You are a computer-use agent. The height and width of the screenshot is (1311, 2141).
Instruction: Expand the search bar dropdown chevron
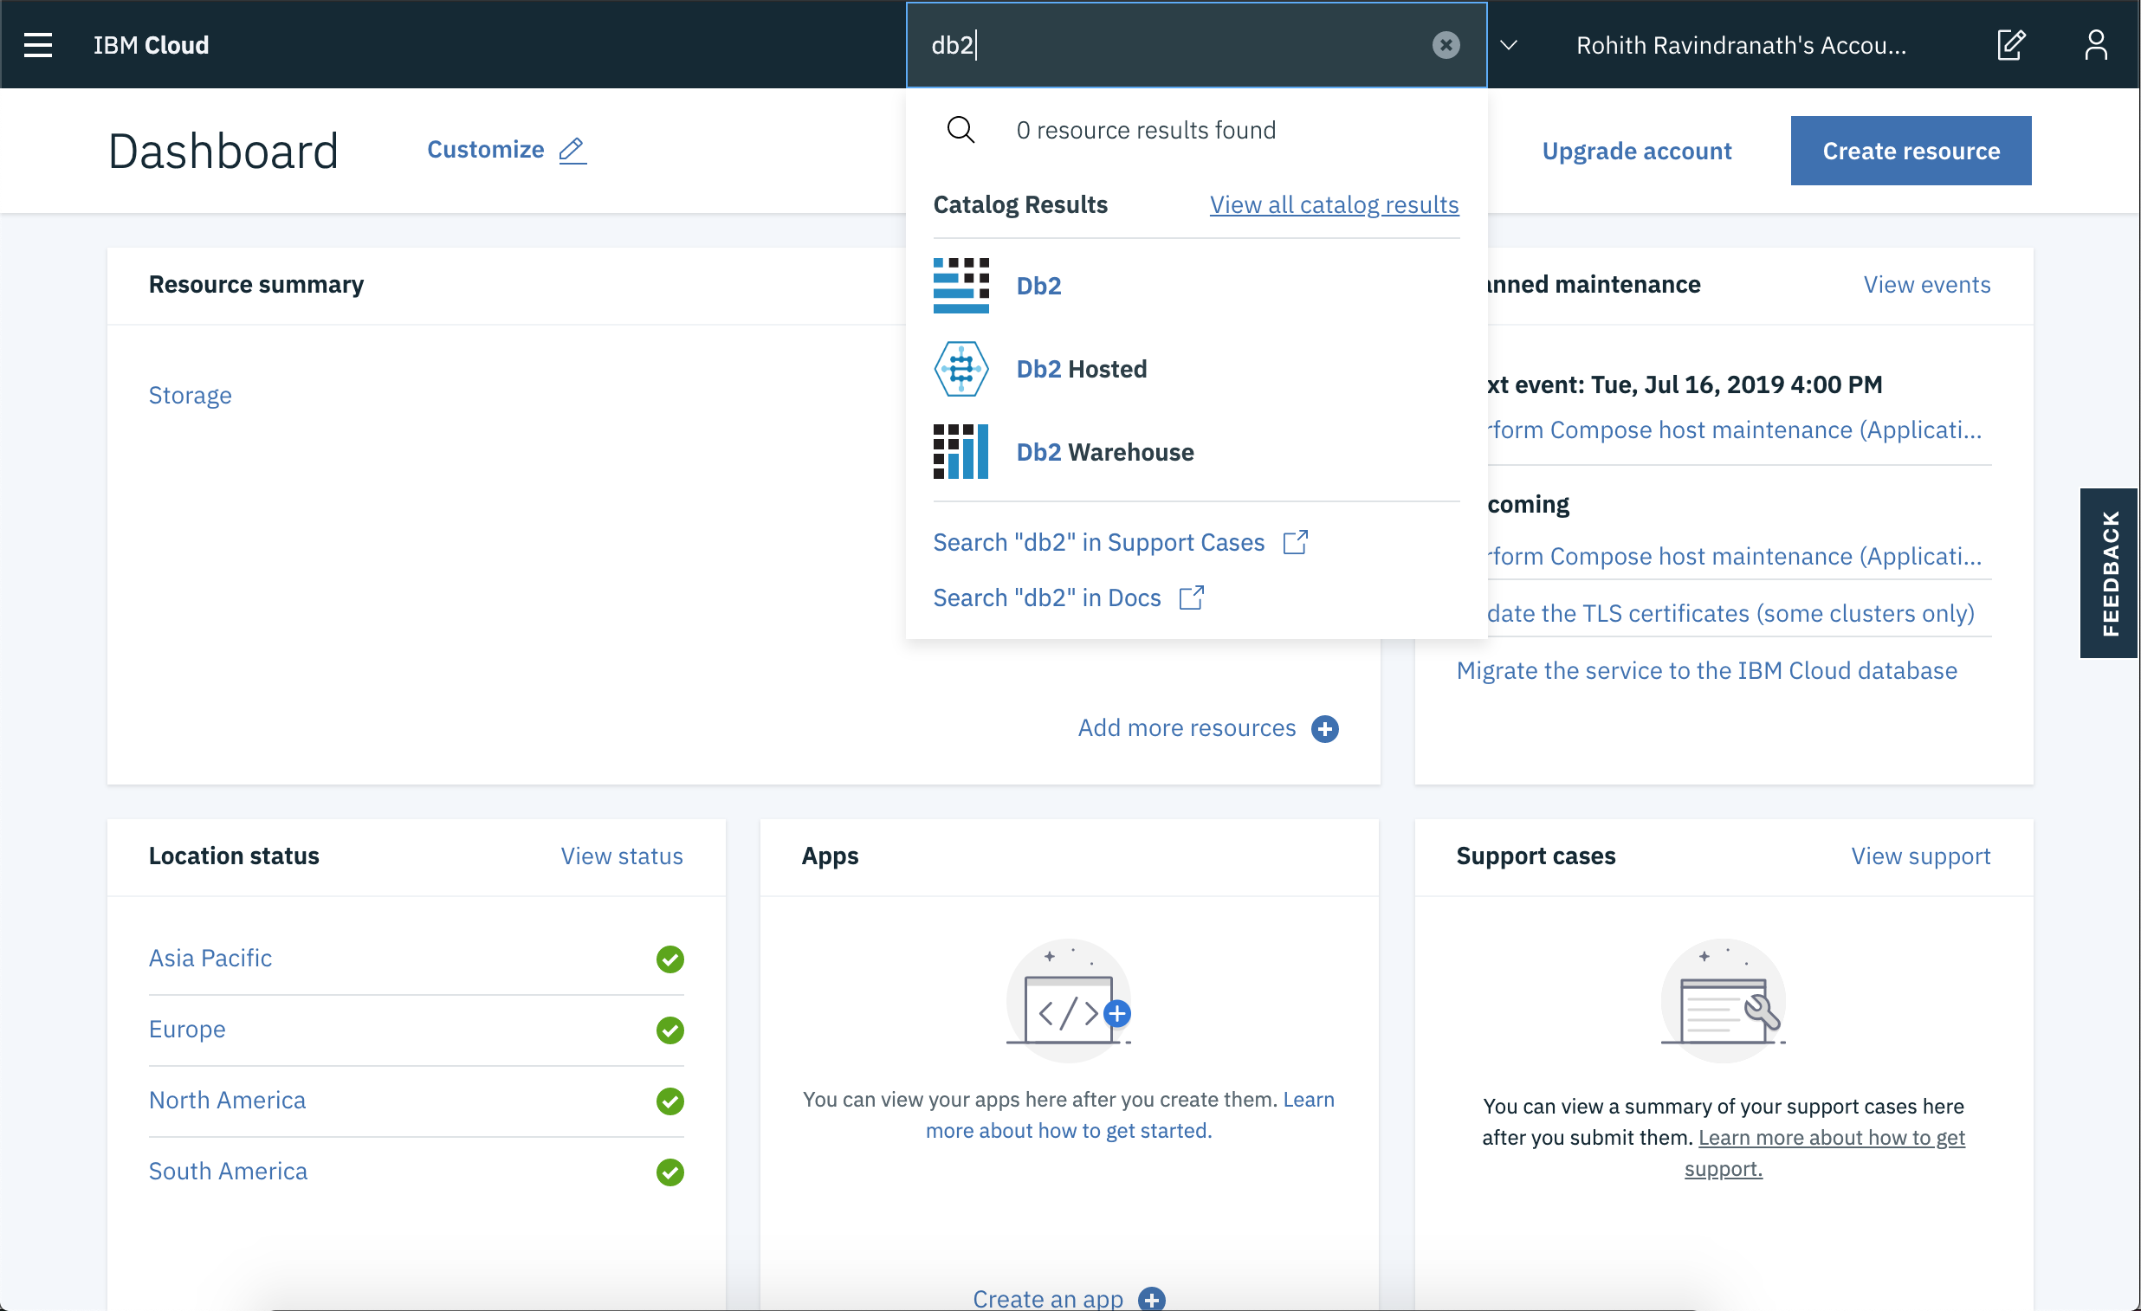(1509, 45)
